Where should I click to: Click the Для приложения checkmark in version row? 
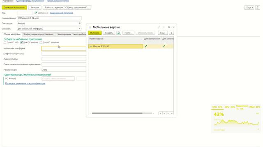click(x=146, y=46)
